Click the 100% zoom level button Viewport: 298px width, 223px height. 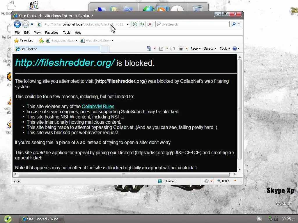[x=224, y=181]
